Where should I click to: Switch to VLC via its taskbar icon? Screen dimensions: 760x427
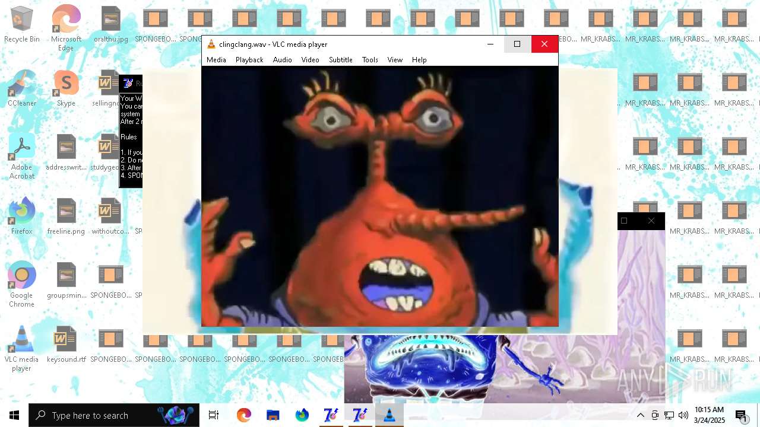tap(389, 415)
